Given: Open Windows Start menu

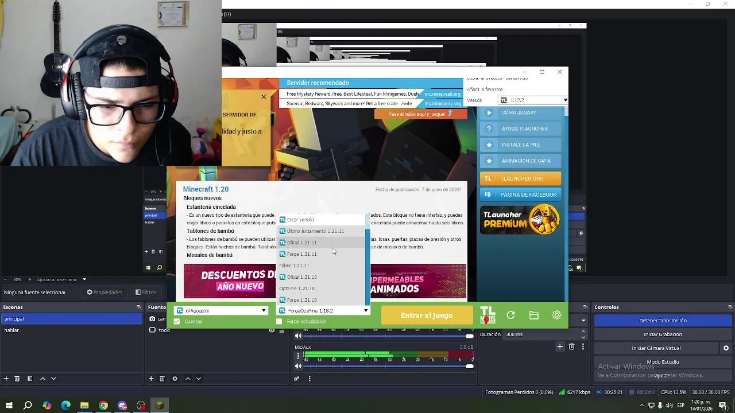Looking at the screenshot, I should (9, 406).
